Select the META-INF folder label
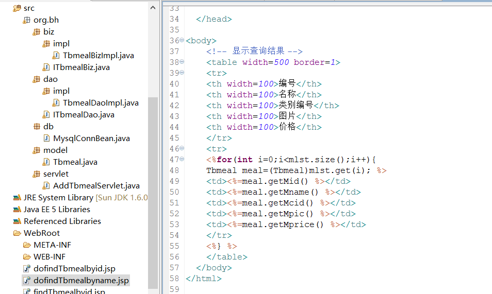 point(52,245)
